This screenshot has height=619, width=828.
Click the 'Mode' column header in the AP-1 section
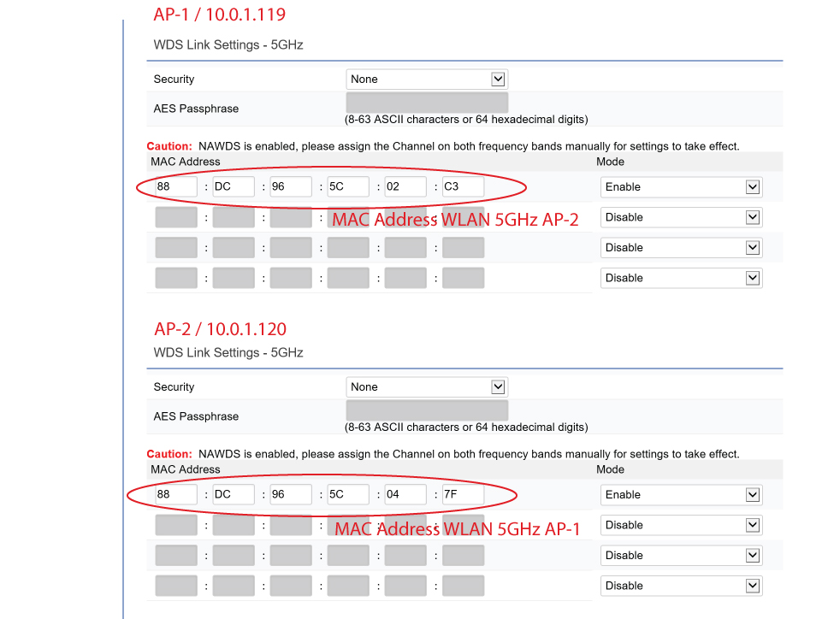(x=610, y=162)
